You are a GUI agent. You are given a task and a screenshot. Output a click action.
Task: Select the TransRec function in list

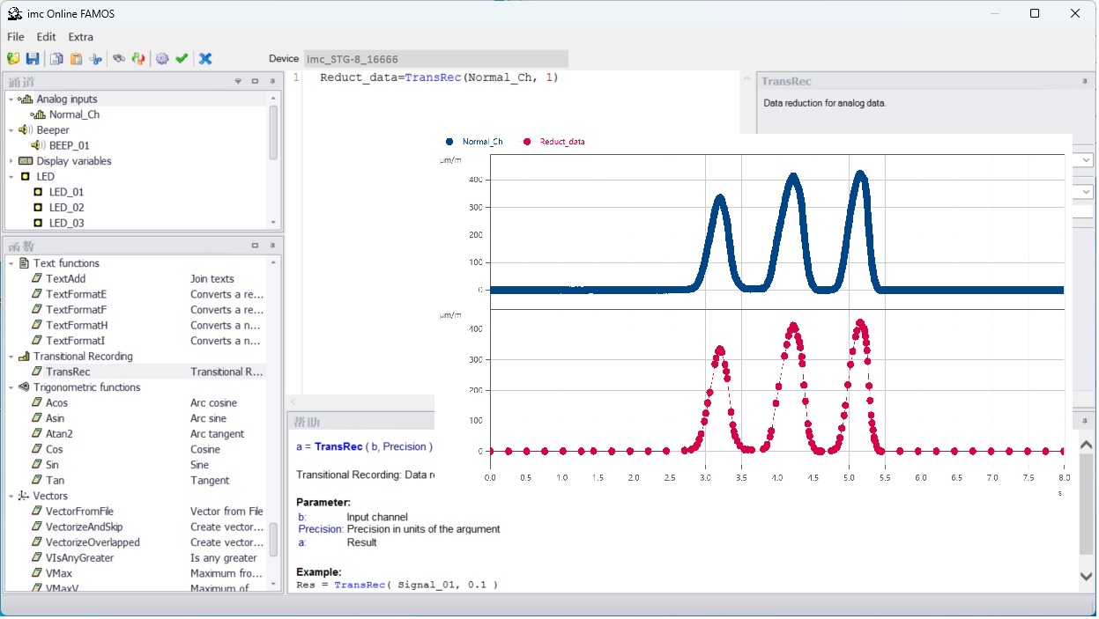coord(68,372)
